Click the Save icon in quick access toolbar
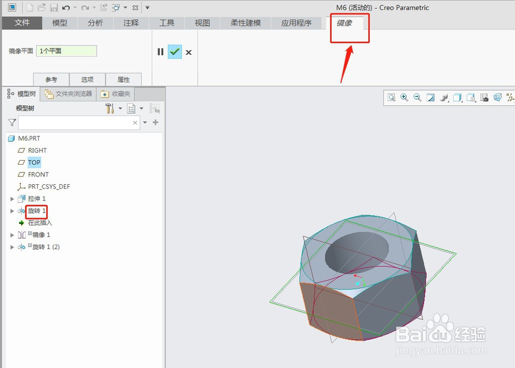This screenshot has height=368, width=515. [54, 7]
